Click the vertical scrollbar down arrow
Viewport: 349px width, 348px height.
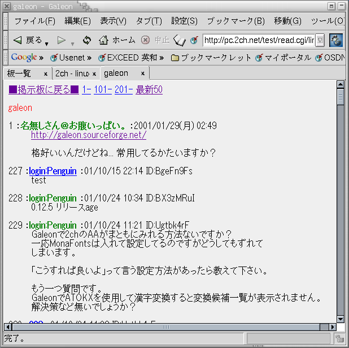[341, 318]
